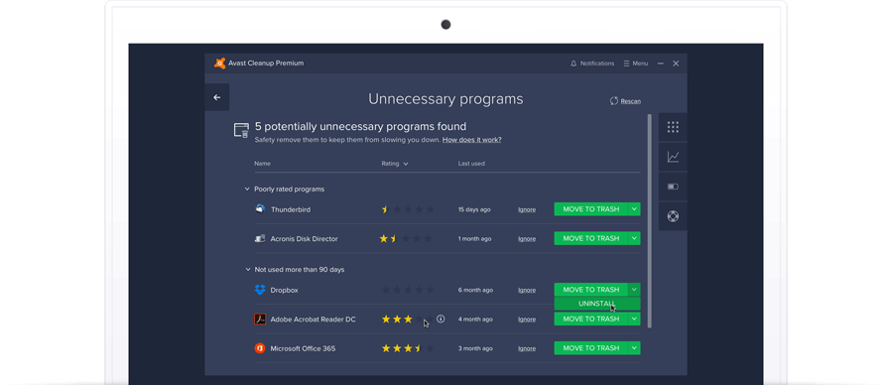Ignore Adobe Acrobat Reader DC

(x=527, y=320)
